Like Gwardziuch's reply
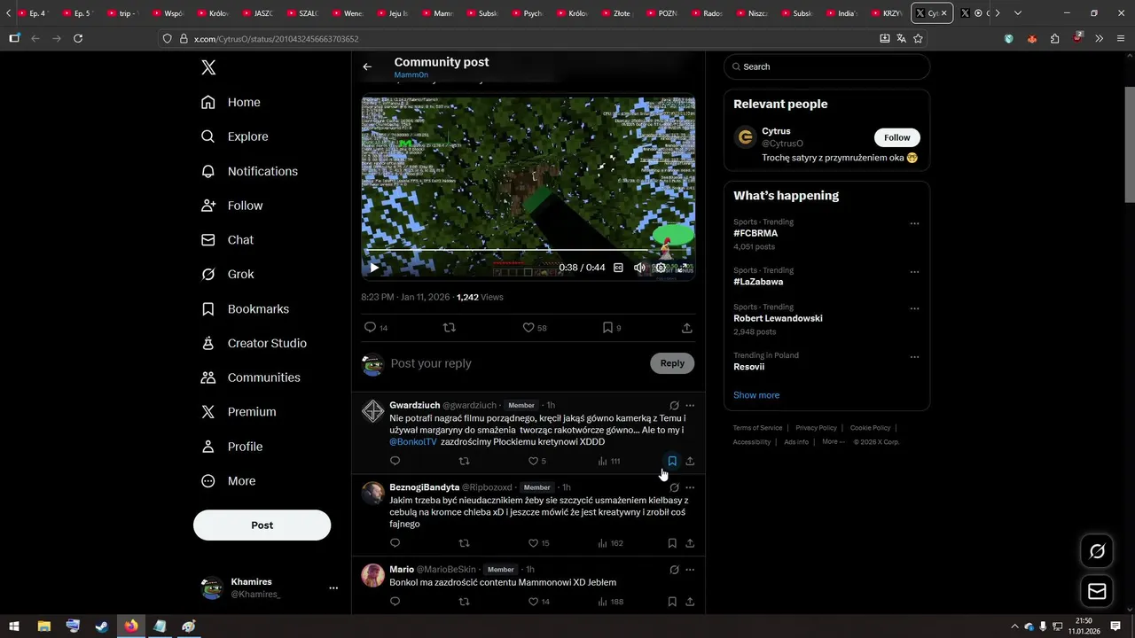Image resolution: width=1135 pixels, height=638 pixels. pos(536,461)
